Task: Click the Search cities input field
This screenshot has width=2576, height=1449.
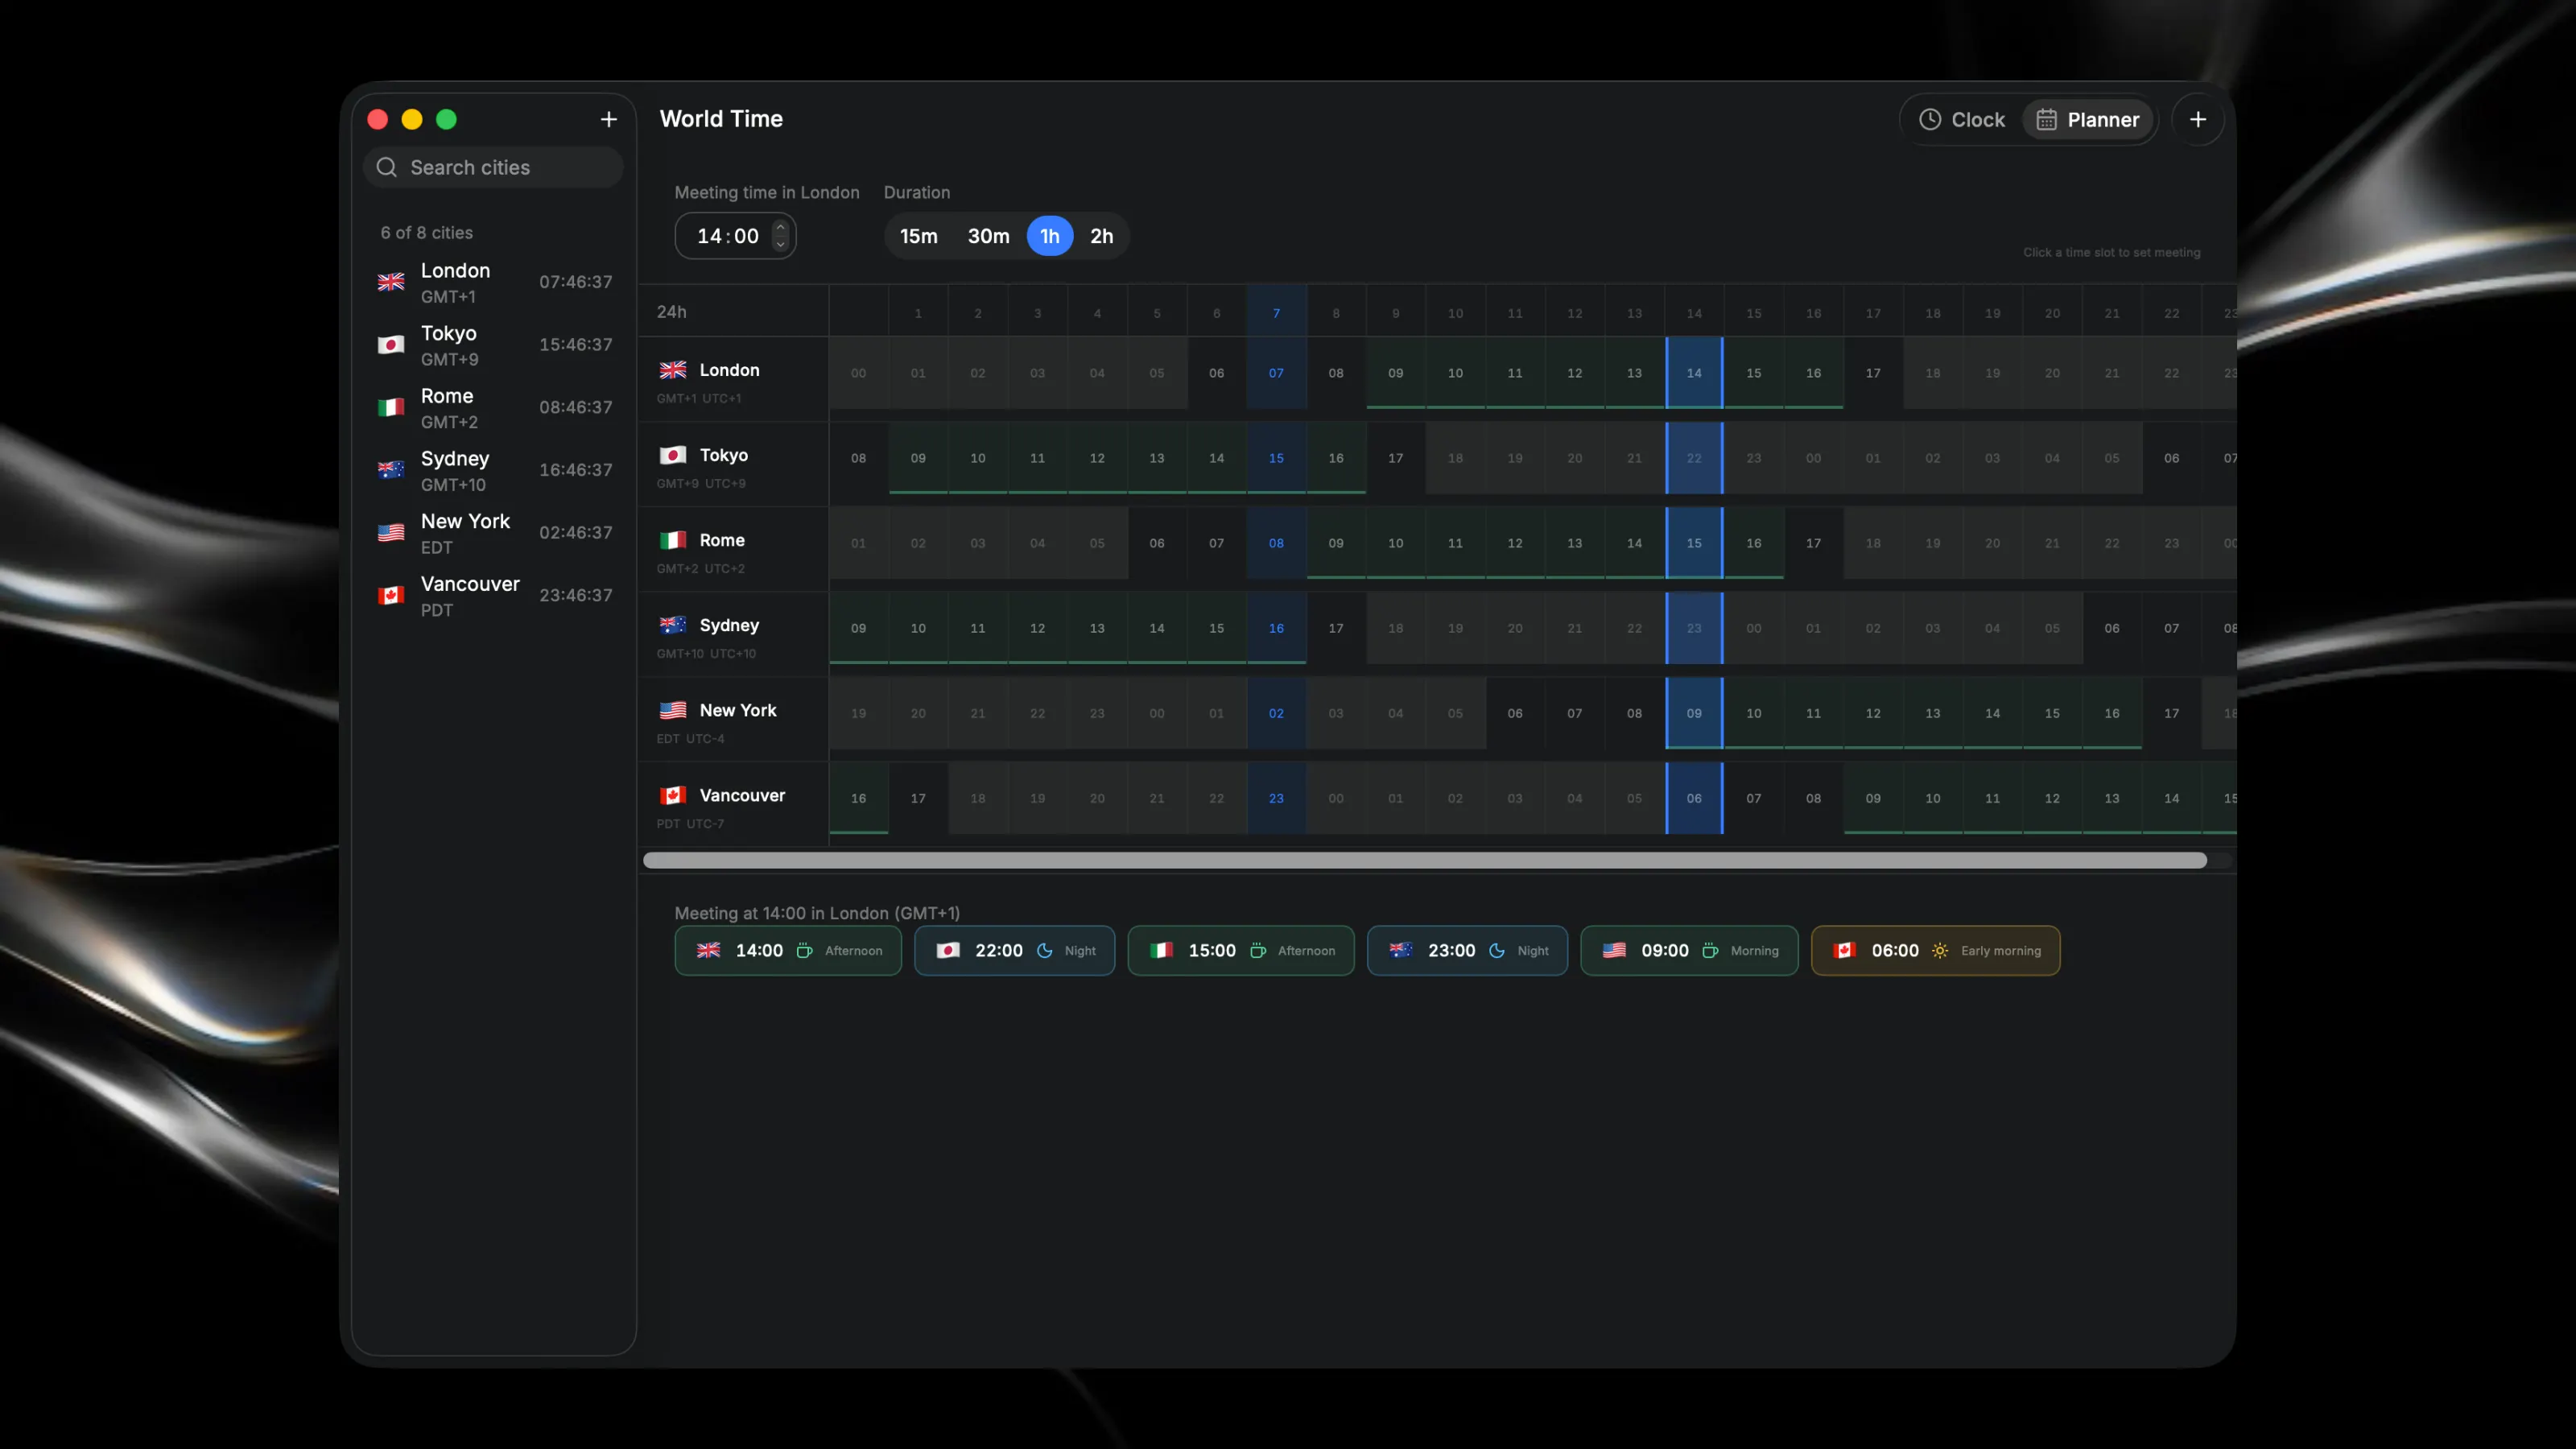Action: 494,167
